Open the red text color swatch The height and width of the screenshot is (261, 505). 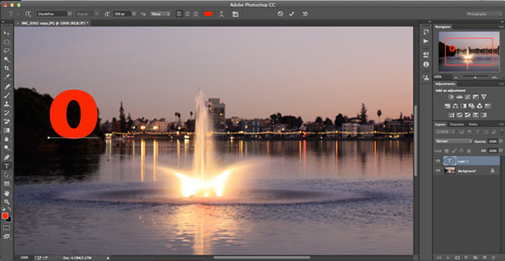pos(208,14)
